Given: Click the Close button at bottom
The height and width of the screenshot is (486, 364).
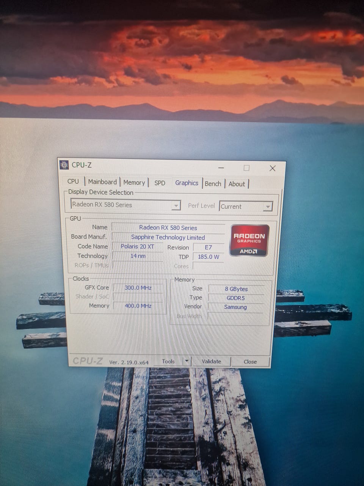Looking at the screenshot, I should tap(250, 362).
